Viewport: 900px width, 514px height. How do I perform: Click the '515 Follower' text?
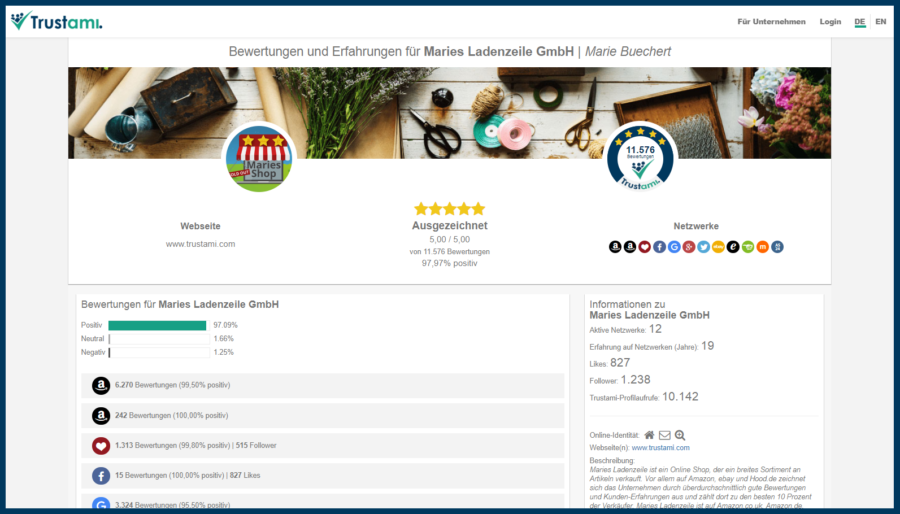tap(256, 446)
